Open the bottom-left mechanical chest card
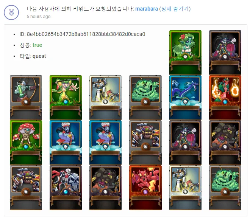 tap(26, 188)
